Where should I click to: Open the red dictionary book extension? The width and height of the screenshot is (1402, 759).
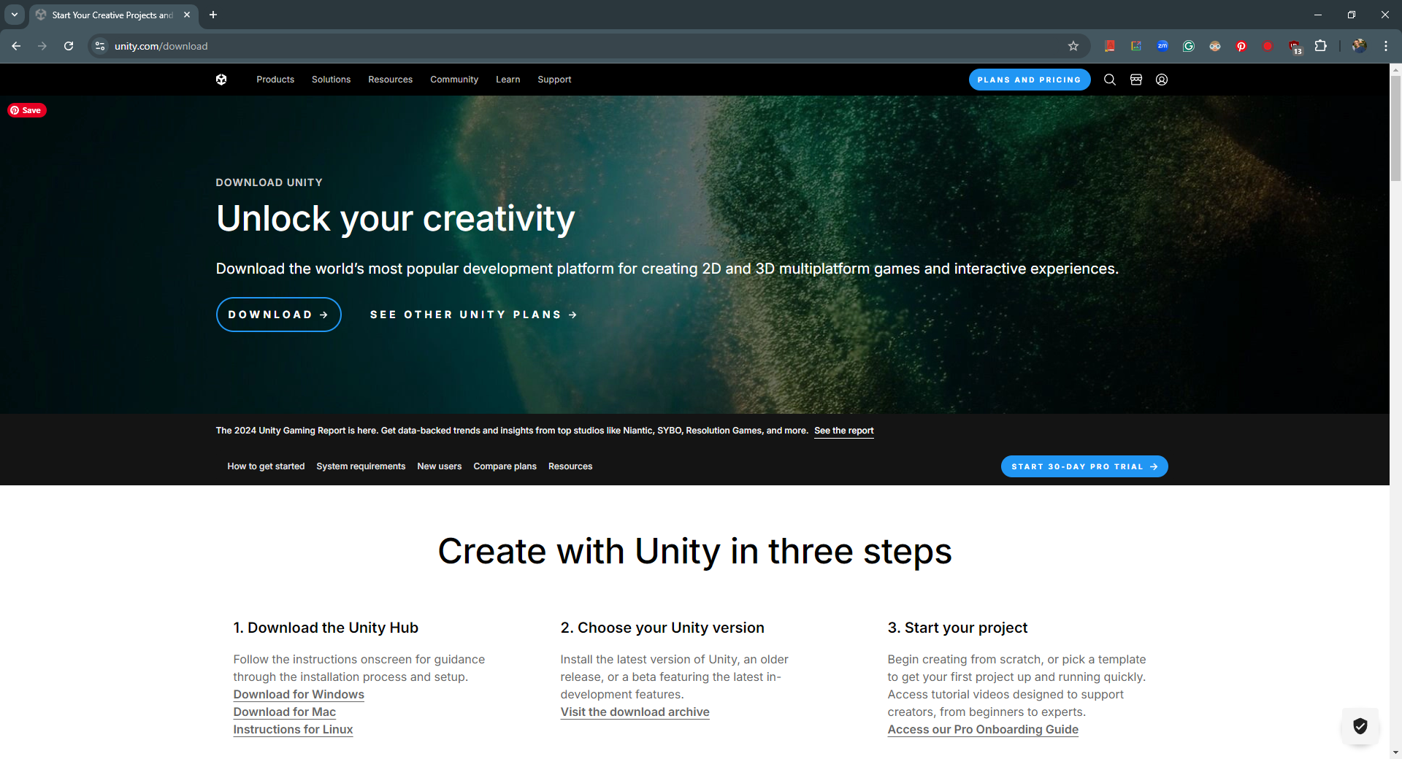1110,46
